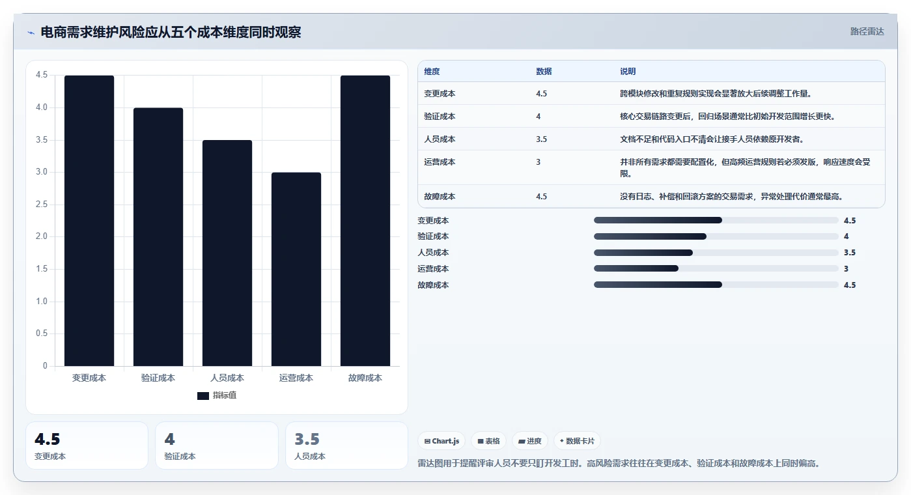The image size is (911, 495).
Task: Click the title icon beside 电商需求维护风险
Action: 31,33
